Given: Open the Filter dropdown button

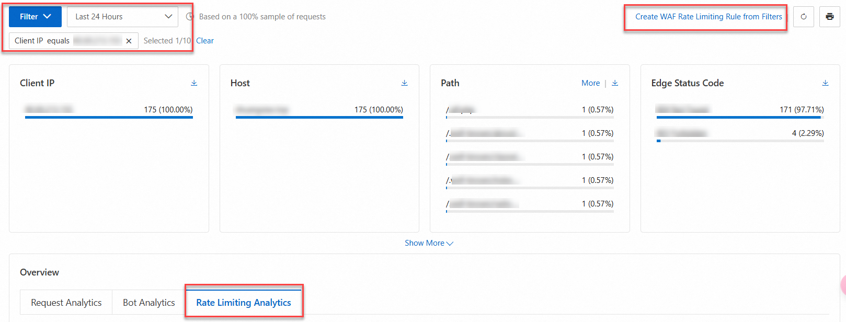Looking at the screenshot, I should pyautogui.click(x=35, y=17).
